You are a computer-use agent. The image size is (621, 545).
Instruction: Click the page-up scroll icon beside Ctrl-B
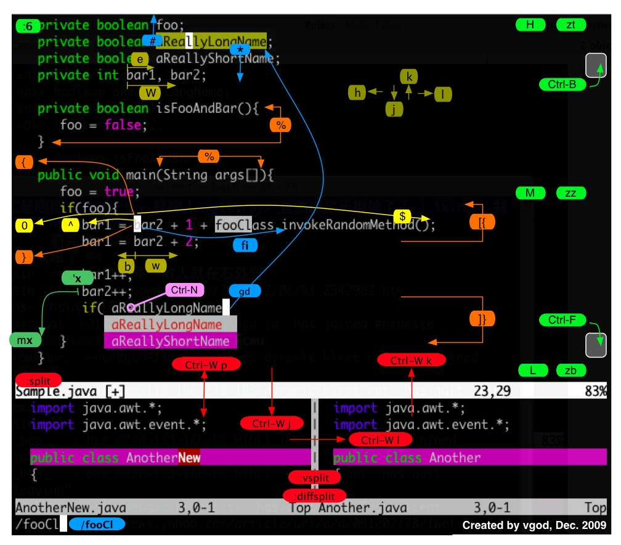(x=596, y=65)
